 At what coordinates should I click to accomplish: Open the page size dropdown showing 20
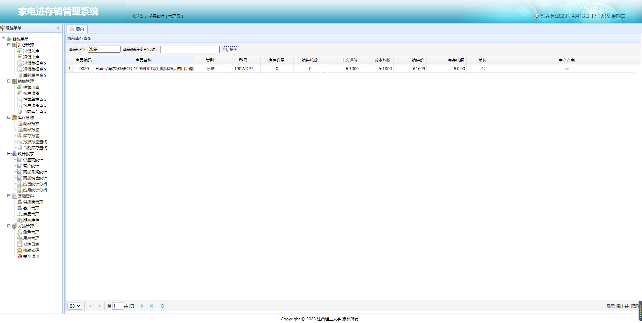[x=75, y=306]
